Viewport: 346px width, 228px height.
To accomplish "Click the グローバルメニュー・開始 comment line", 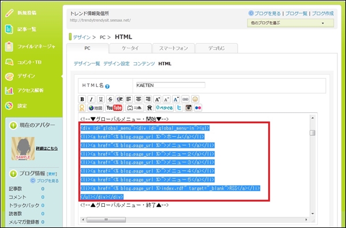I will click(x=125, y=119).
